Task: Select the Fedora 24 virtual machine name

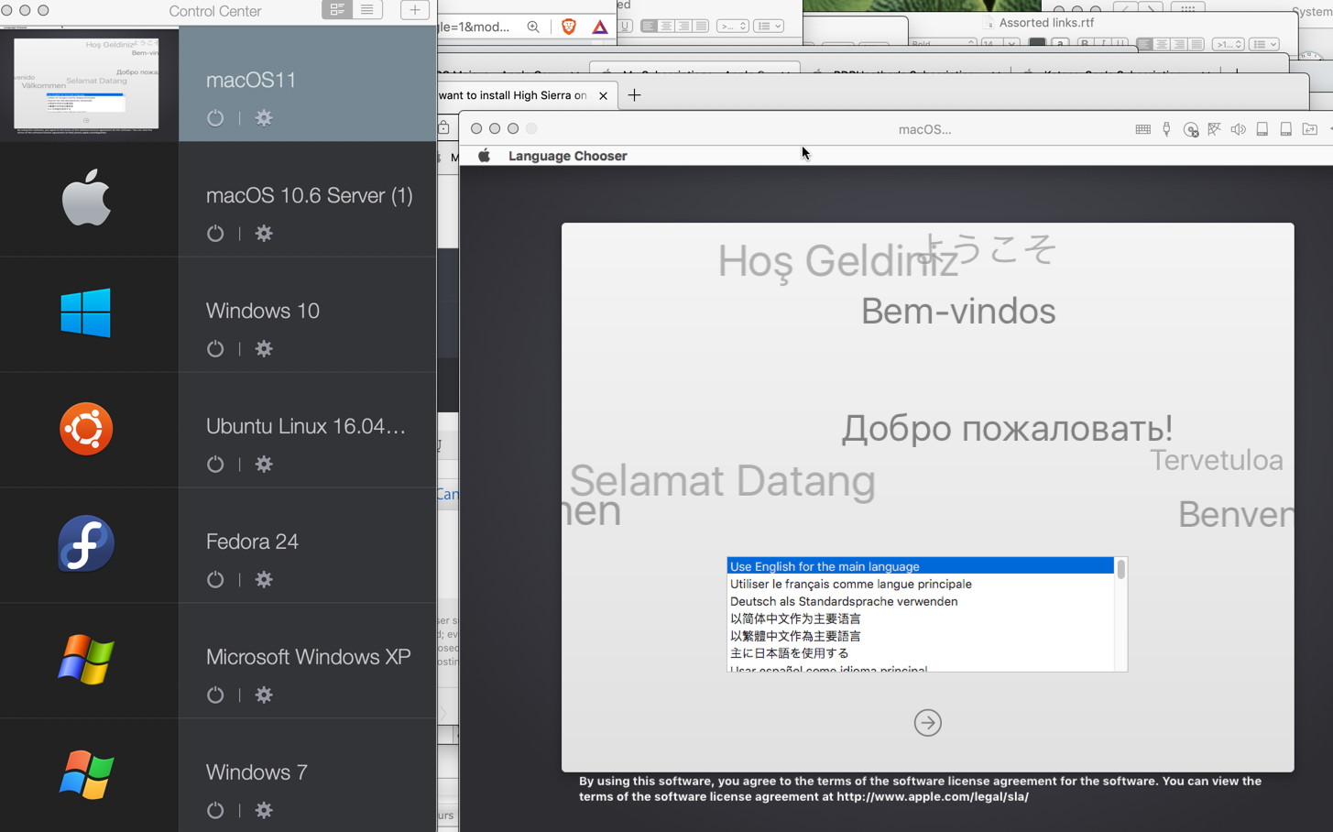Action: (x=252, y=542)
